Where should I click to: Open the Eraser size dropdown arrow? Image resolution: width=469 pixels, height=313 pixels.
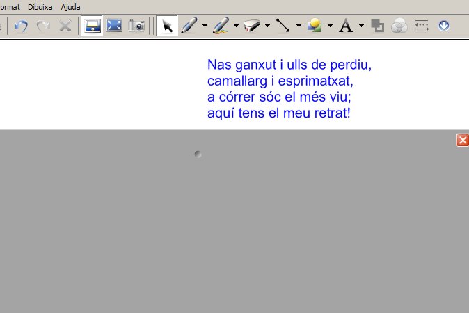pyautogui.click(x=268, y=26)
